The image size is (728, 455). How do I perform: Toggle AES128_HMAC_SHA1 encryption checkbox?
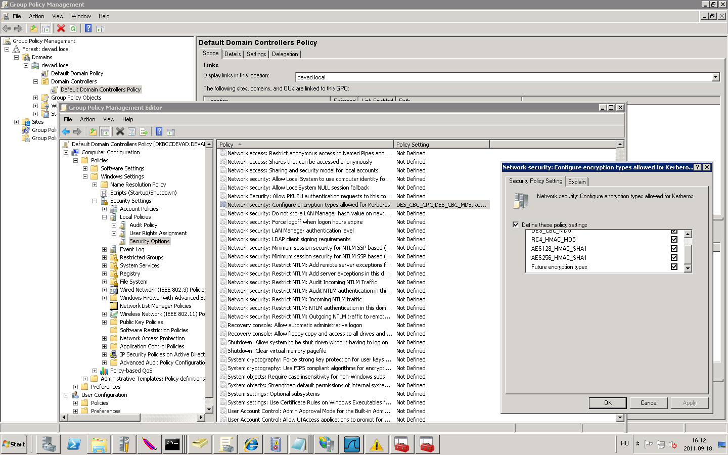[674, 249]
